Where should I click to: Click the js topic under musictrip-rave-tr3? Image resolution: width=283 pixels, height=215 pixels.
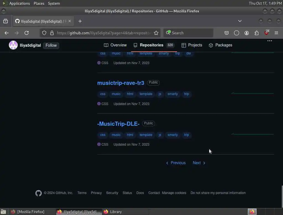pos(160,94)
